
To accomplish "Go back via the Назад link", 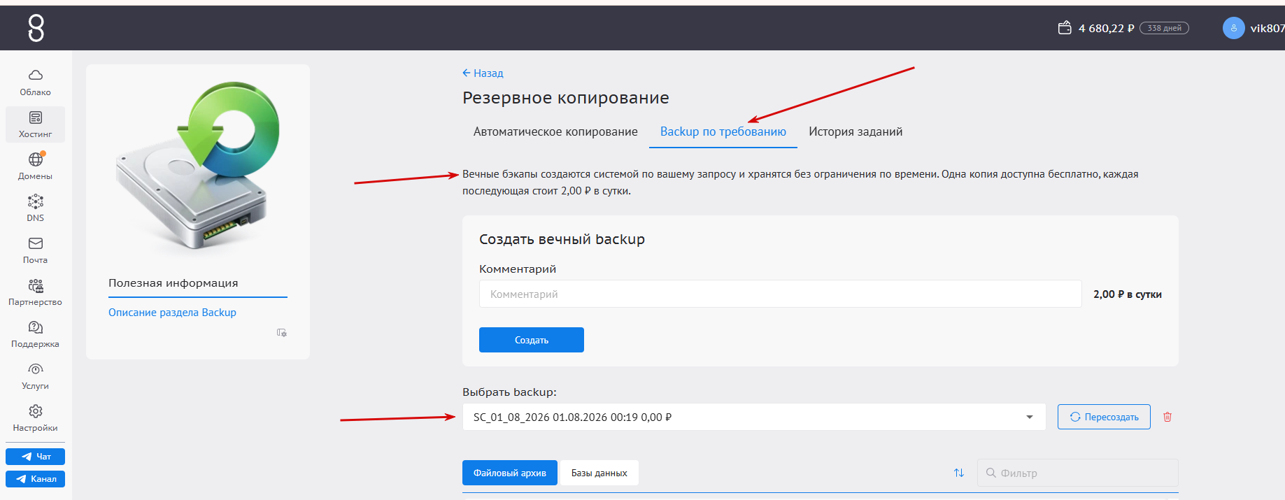I will [x=483, y=73].
